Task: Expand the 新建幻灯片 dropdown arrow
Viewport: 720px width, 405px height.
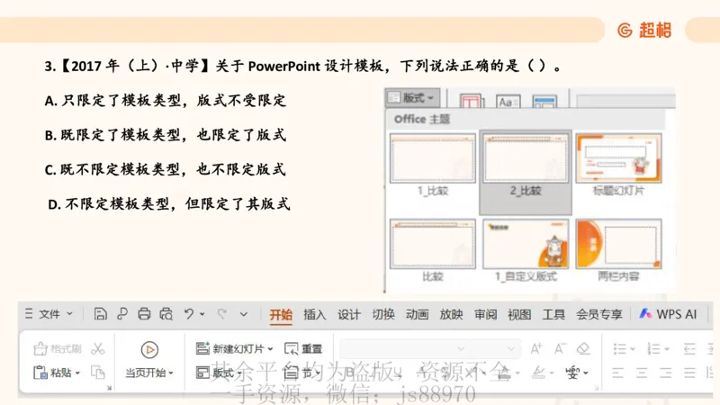Action: tap(271, 349)
